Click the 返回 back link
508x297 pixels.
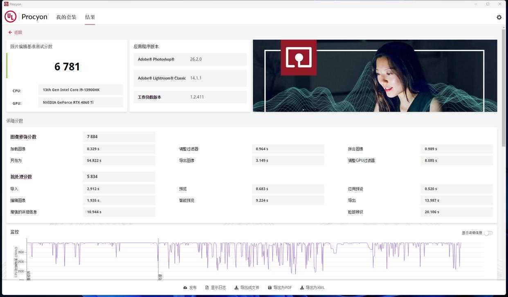[x=18, y=32]
